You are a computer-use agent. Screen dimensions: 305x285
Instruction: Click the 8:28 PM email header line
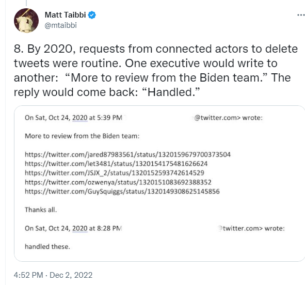pos(155,228)
